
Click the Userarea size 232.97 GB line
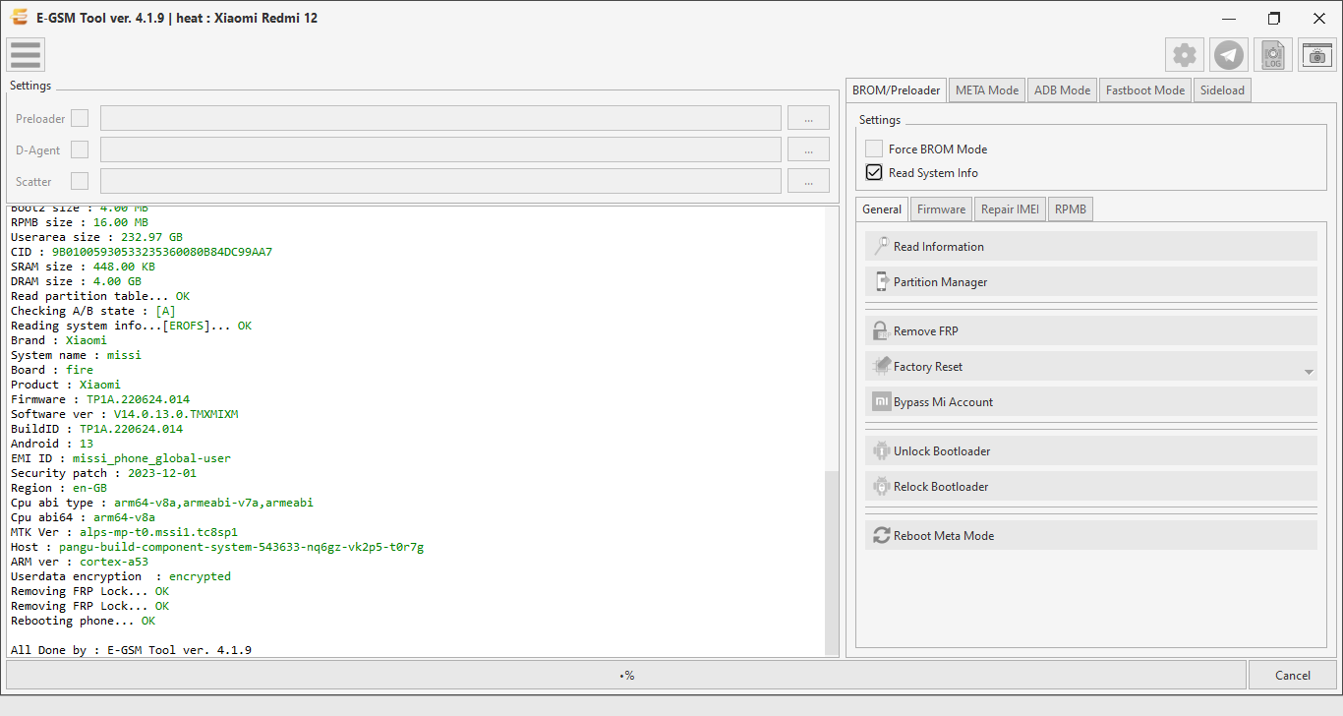pyautogui.click(x=96, y=237)
